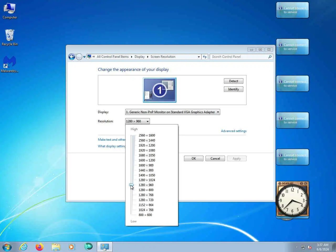The height and width of the screenshot is (252, 336).
Task: Click the search magnifier icon
Action: point(270,57)
